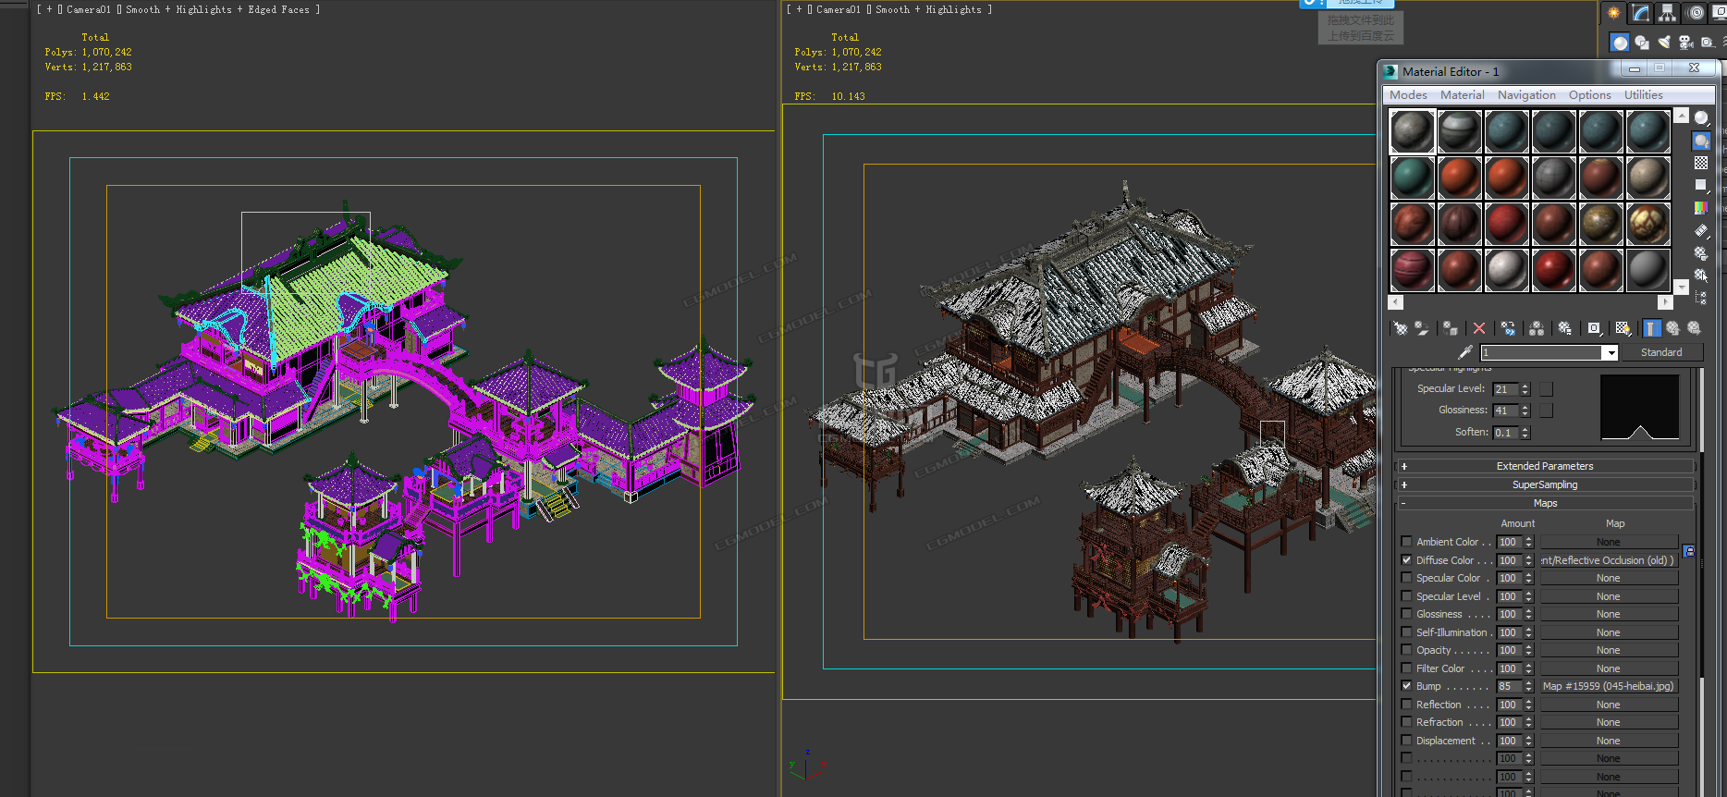1727x797 pixels.
Task: Click the Make Unique icon
Action: point(1537,328)
